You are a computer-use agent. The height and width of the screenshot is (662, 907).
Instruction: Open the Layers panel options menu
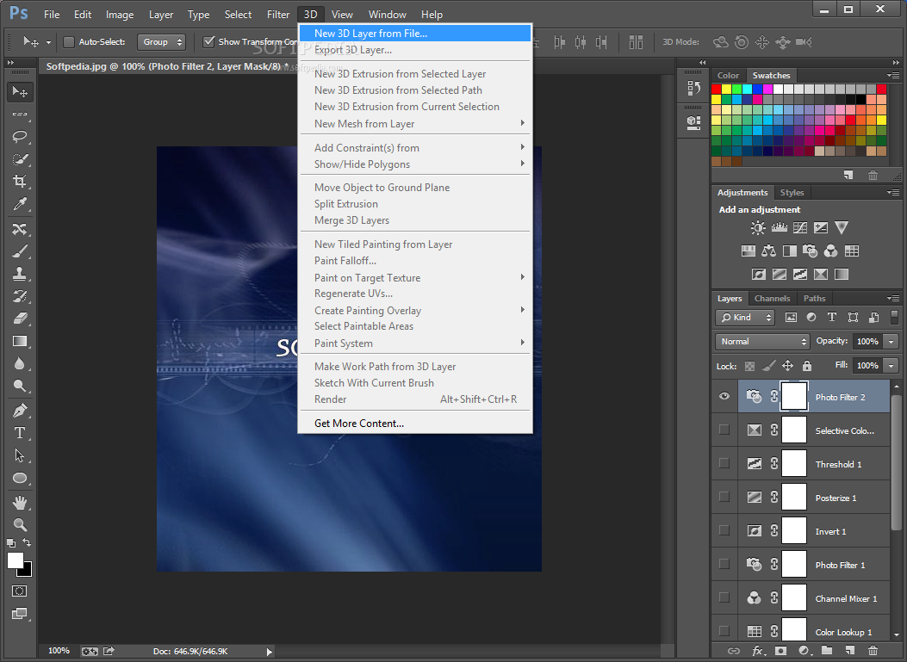(x=893, y=299)
